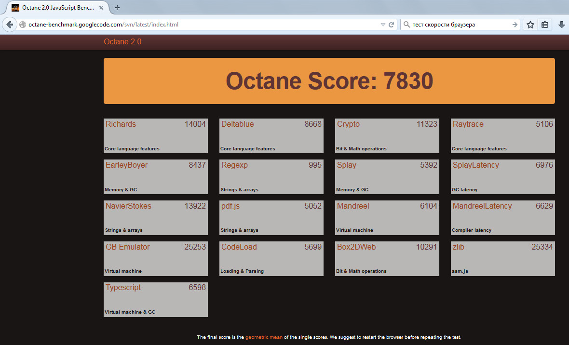The width and height of the screenshot is (569, 345).
Task: Open the bookmarks list icon
Action: (545, 25)
